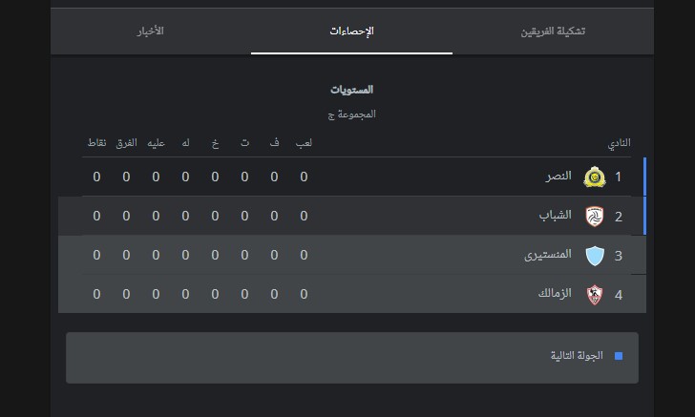Click the لعب played column header
Screen dimensions: 695x417
tap(304, 143)
